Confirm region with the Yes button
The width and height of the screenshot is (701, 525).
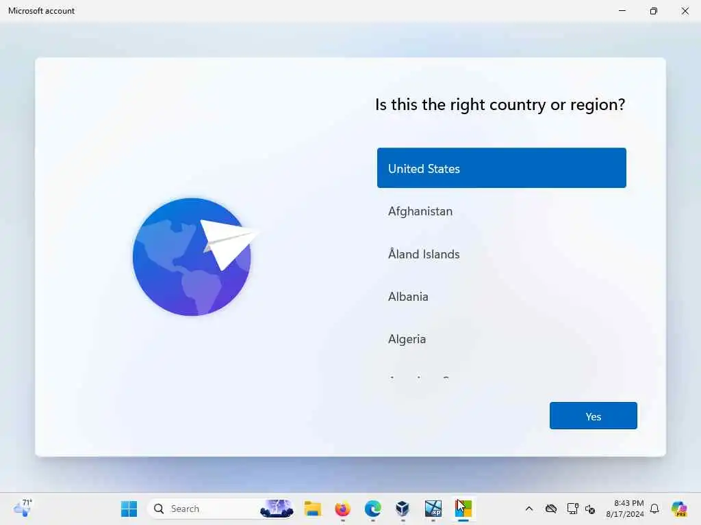tap(593, 416)
